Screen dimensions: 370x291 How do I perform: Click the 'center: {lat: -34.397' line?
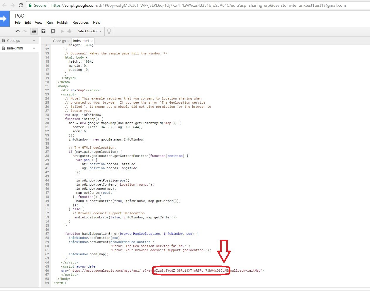pos(108,127)
